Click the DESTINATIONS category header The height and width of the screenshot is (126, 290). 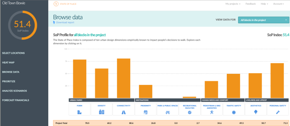(168, 100)
